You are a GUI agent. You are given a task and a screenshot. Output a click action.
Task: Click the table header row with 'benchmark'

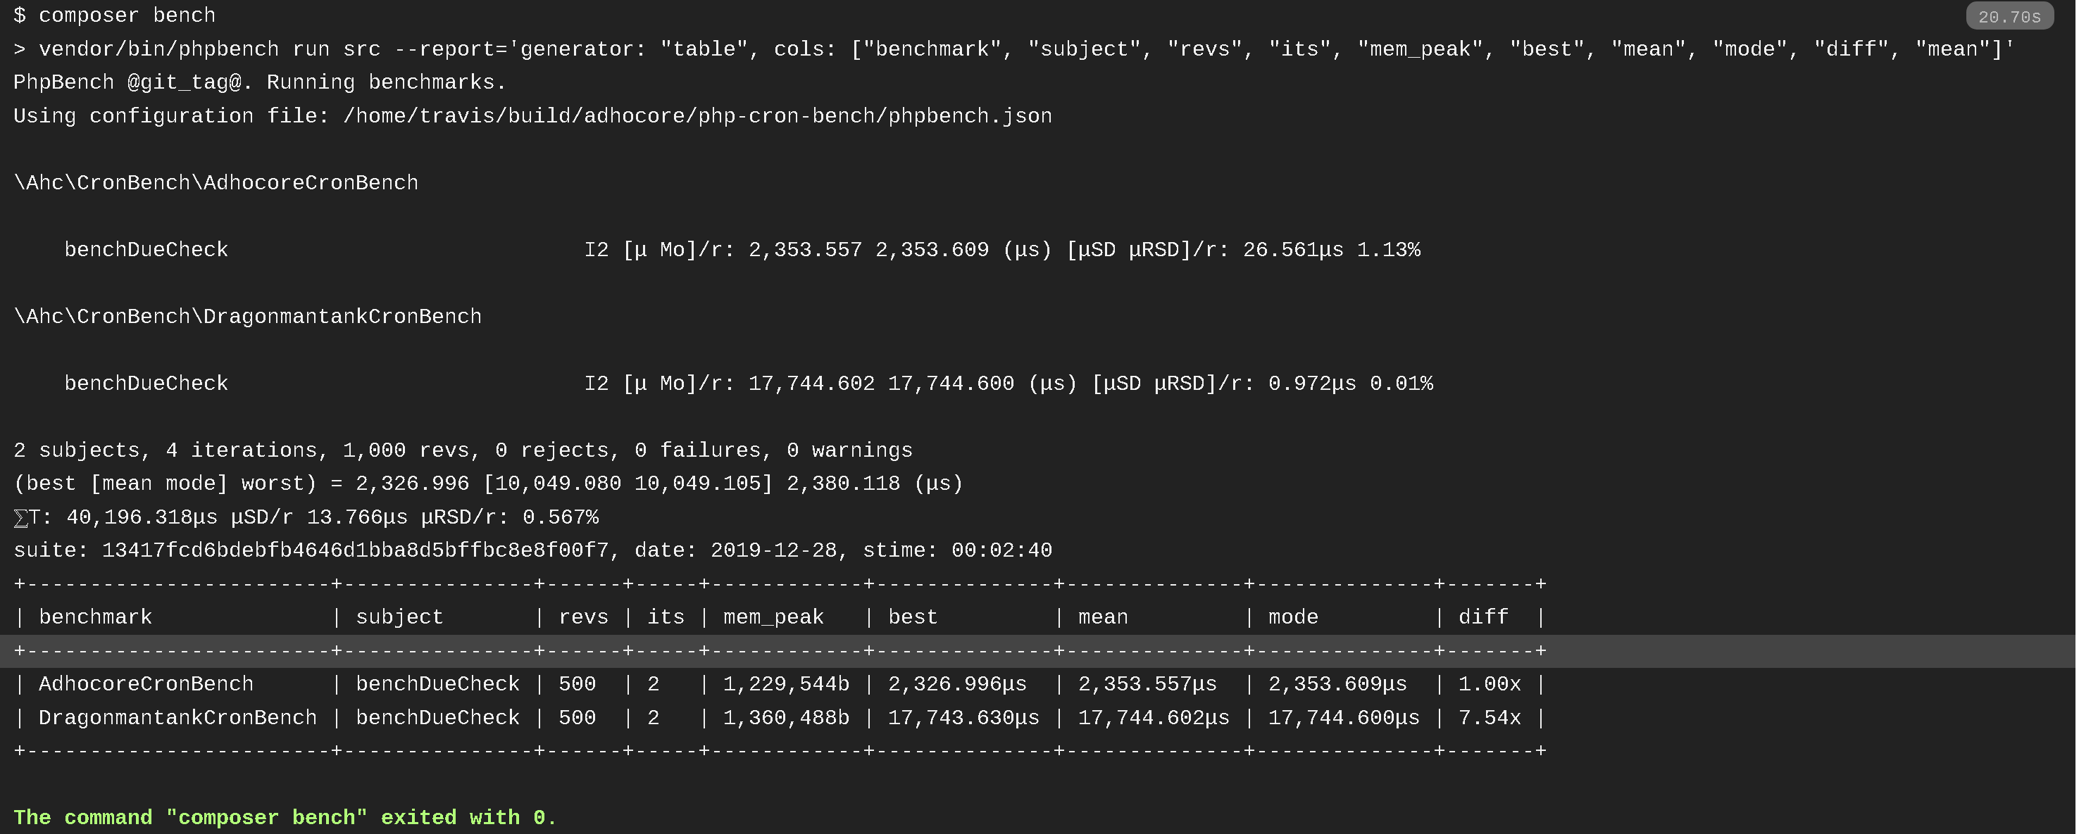point(780,618)
